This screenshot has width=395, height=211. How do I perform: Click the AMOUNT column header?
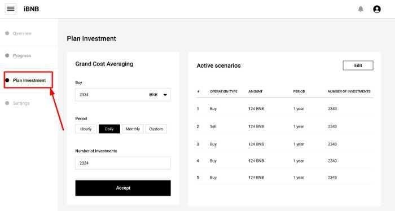tap(256, 91)
